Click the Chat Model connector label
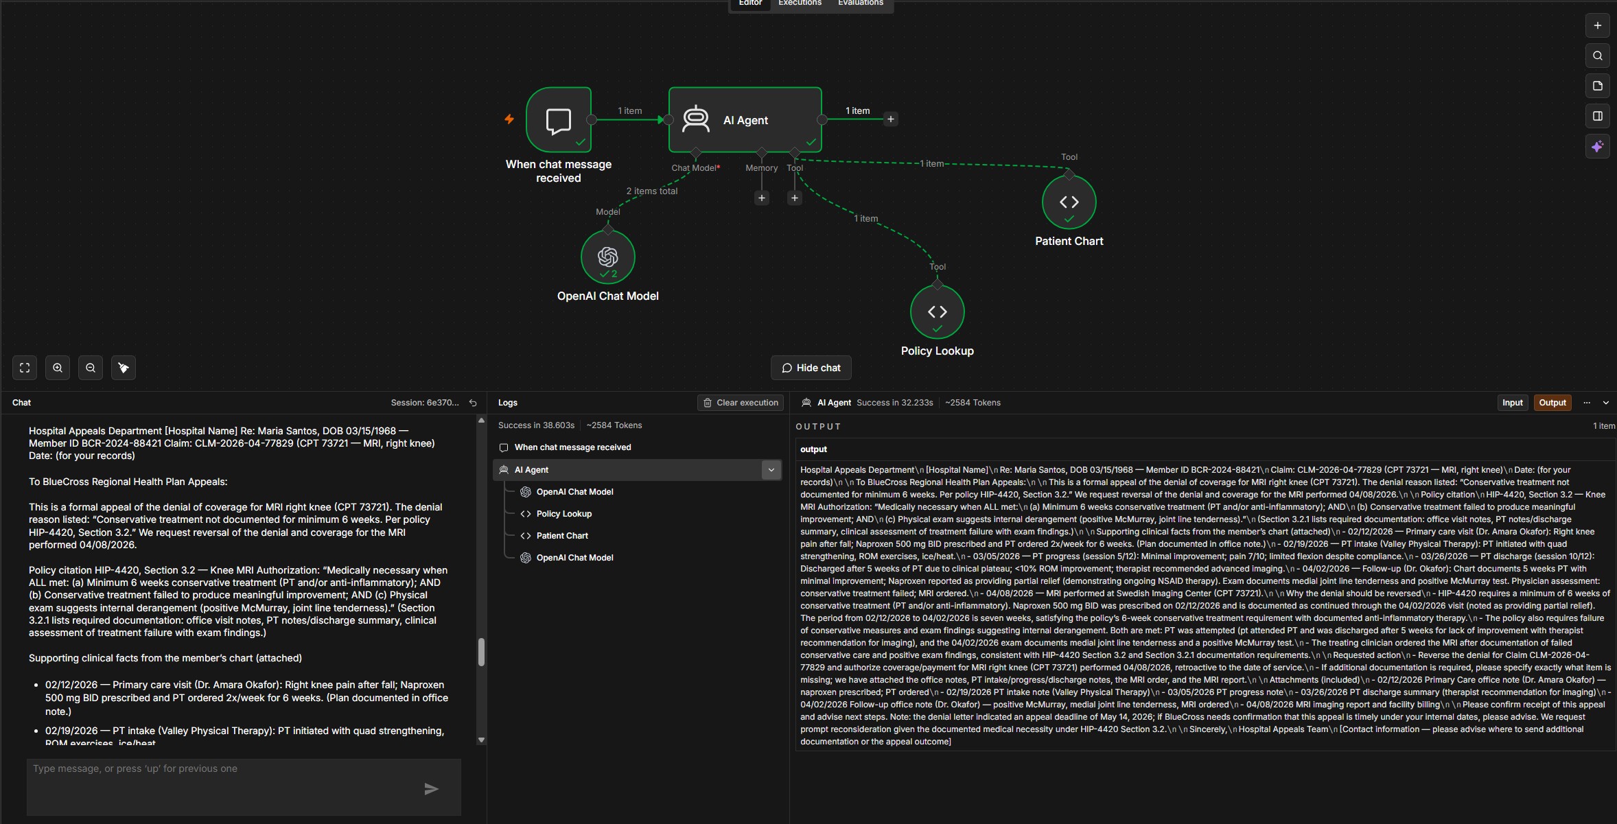The height and width of the screenshot is (824, 1617). (695, 168)
